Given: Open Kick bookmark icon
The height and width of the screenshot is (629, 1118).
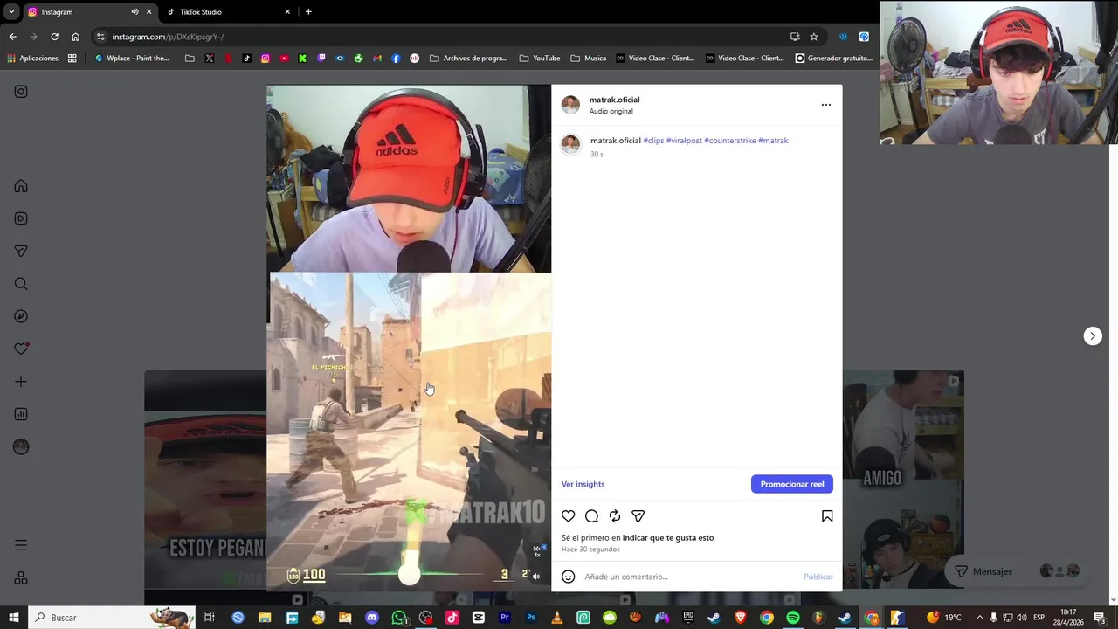Looking at the screenshot, I should point(302,59).
